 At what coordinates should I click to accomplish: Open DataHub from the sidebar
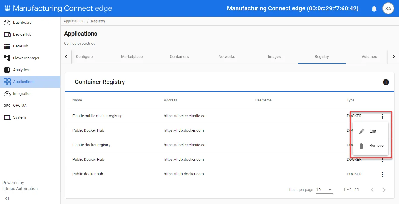[30, 46]
